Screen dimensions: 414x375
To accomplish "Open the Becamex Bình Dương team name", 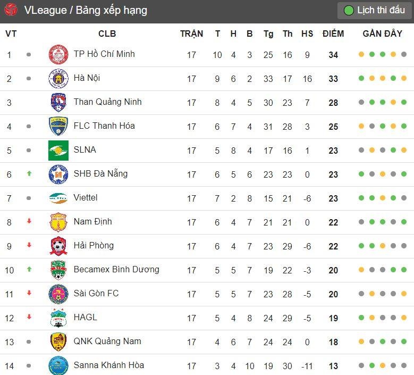I will coord(116,270).
